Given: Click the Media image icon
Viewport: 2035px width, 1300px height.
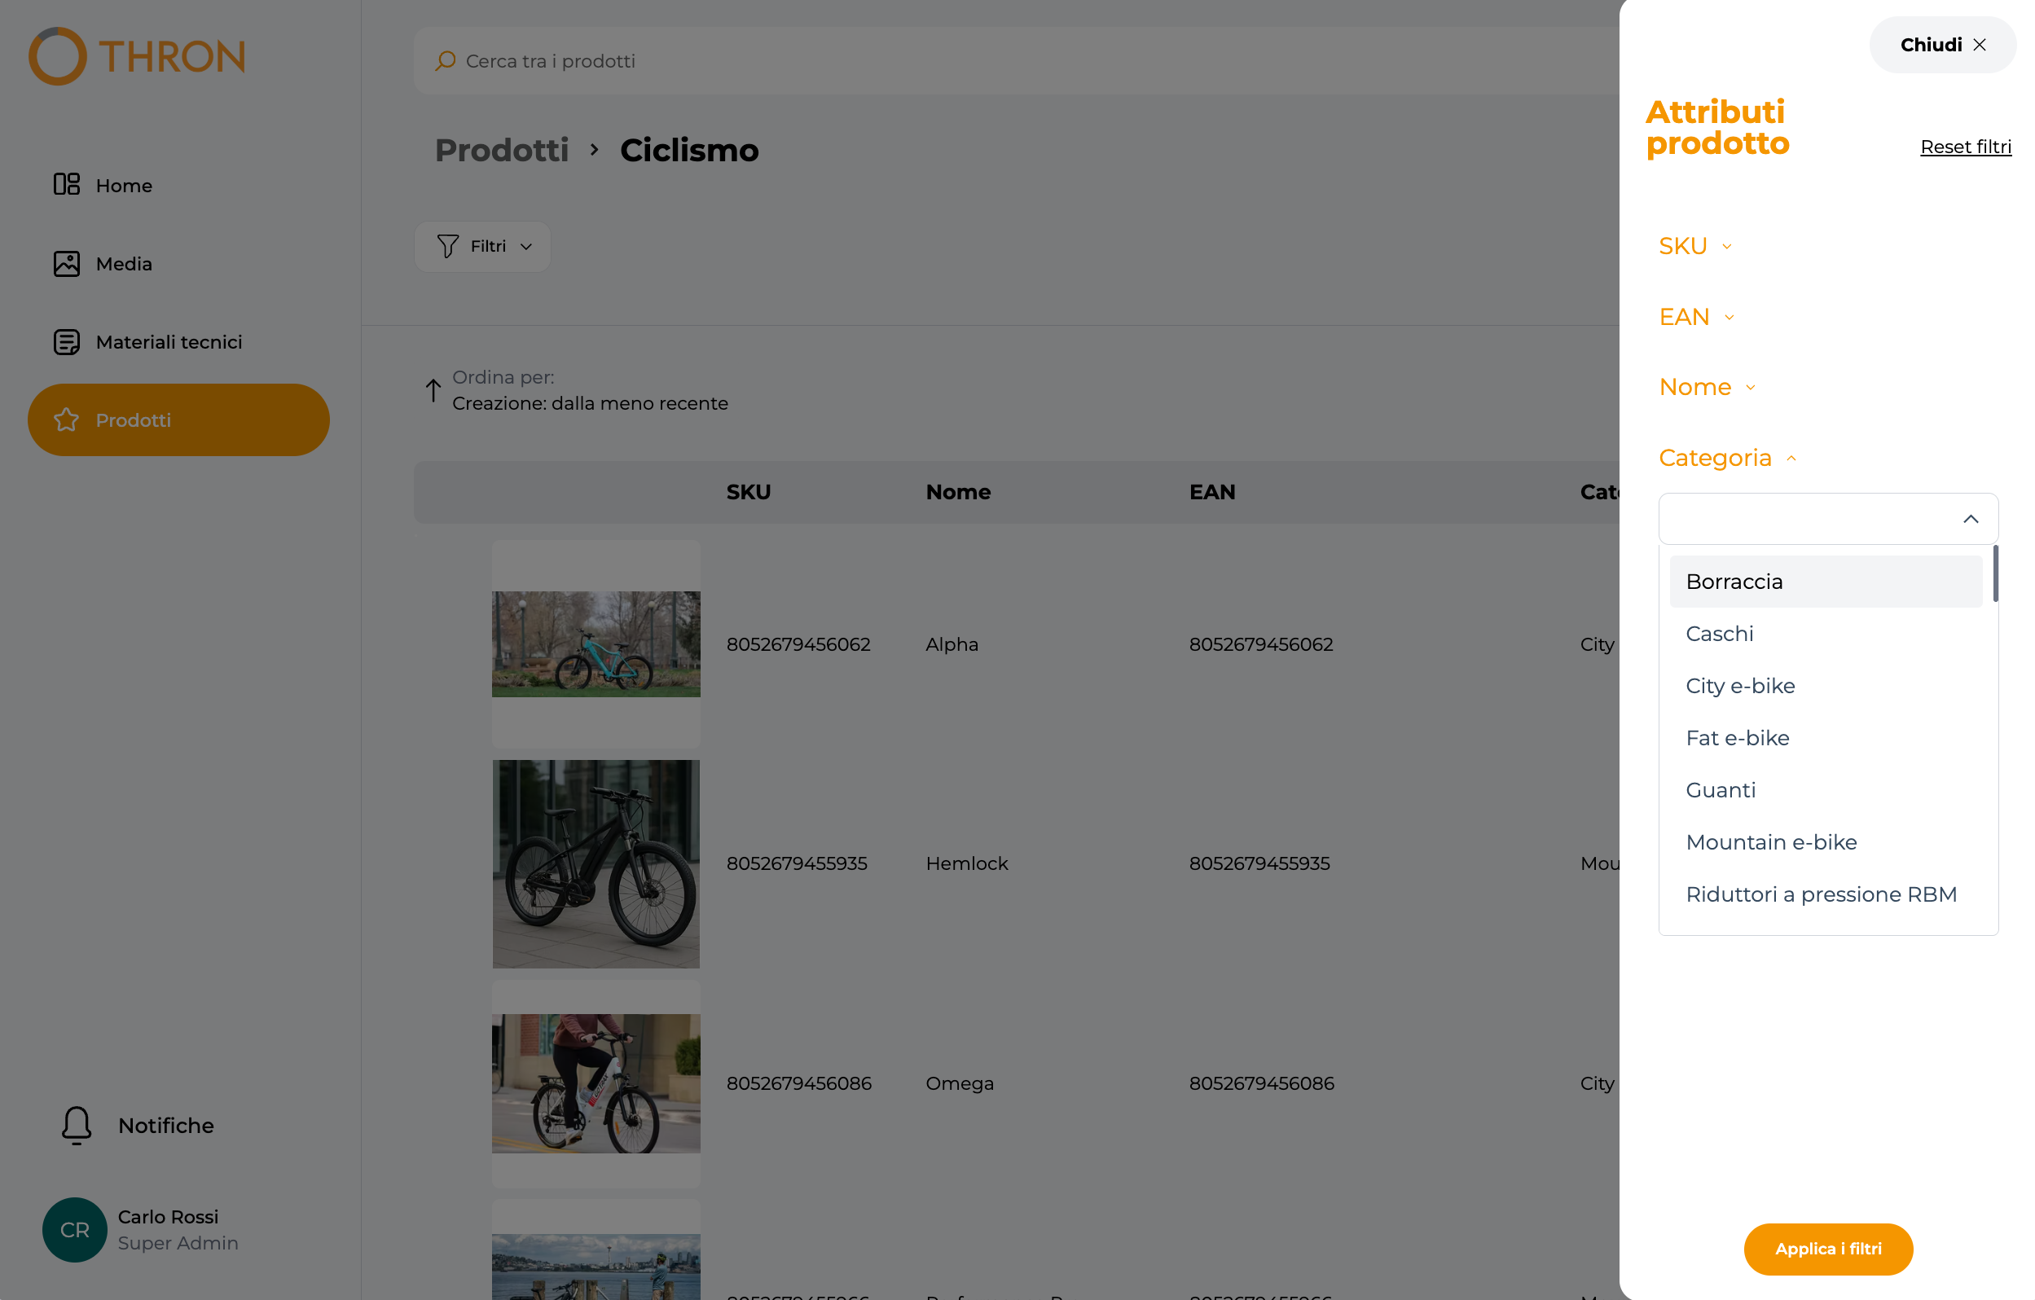Looking at the screenshot, I should (x=67, y=264).
